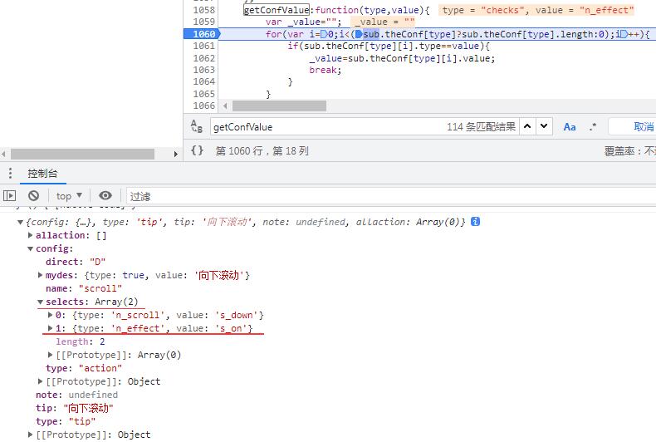Go to the next search match
This screenshot has height=442, width=656.
[544, 126]
